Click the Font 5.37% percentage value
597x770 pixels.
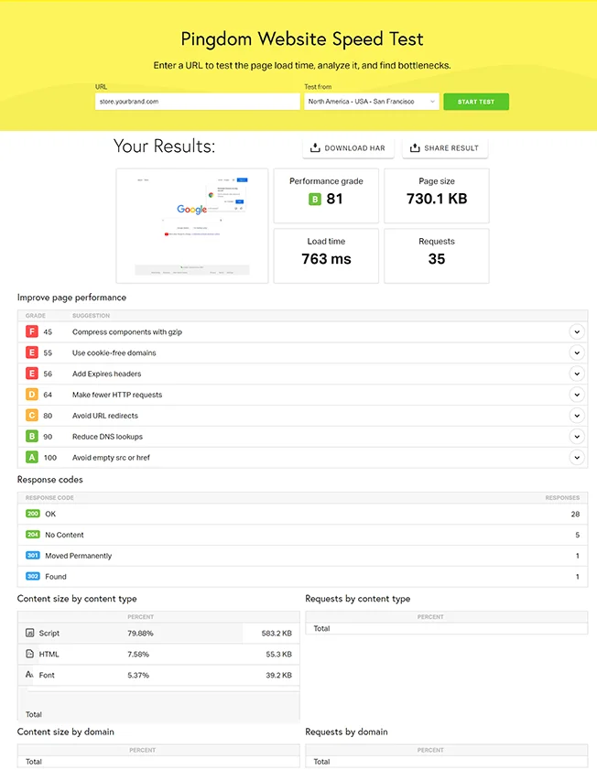(138, 675)
